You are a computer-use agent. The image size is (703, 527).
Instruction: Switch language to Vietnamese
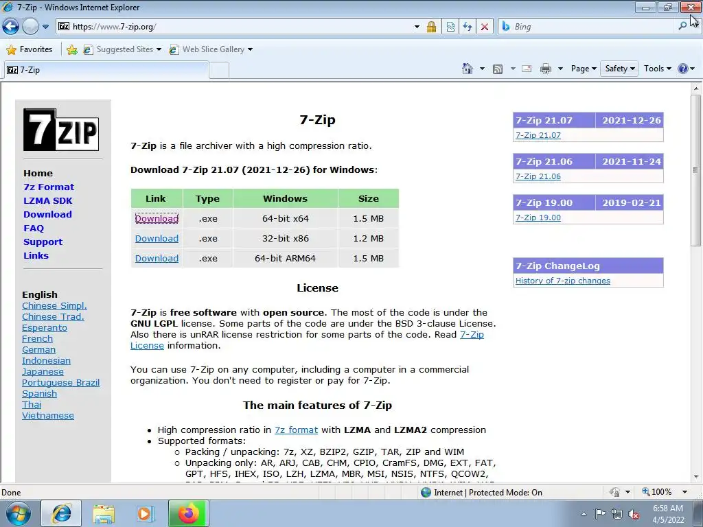point(48,415)
